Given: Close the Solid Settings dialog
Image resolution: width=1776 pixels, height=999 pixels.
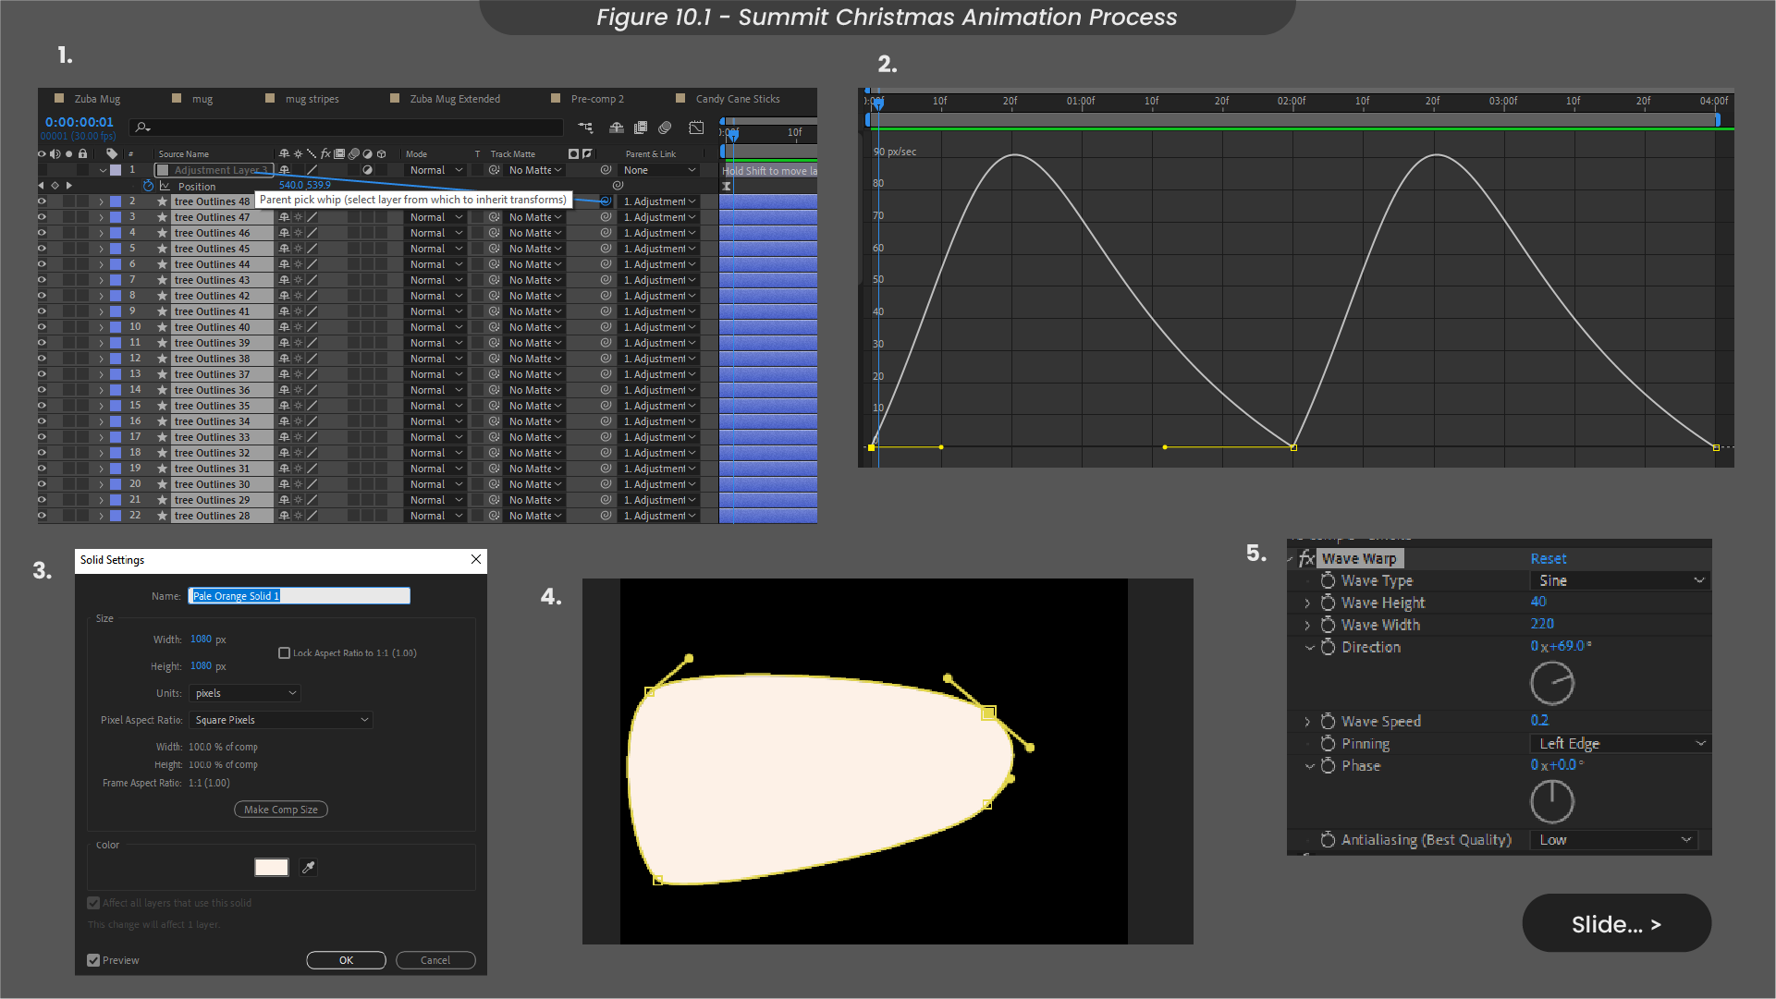Looking at the screenshot, I should click(x=476, y=559).
